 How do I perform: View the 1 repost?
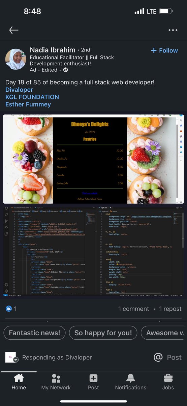click(x=171, y=309)
